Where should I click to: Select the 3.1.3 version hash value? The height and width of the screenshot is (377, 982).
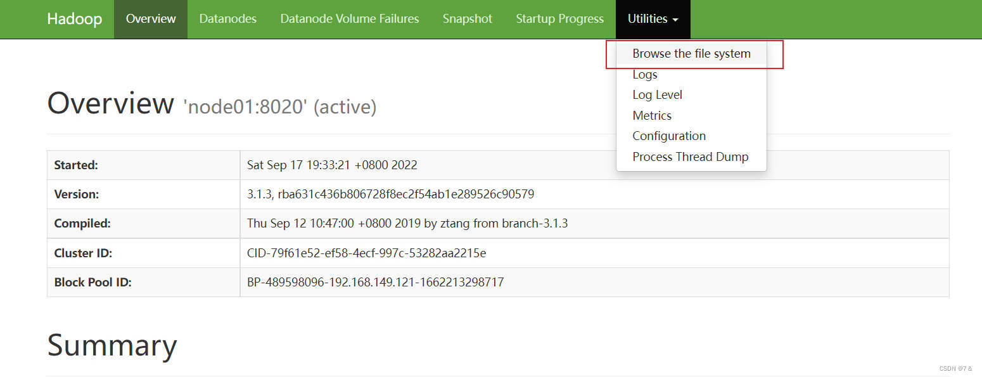pyautogui.click(x=390, y=195)
